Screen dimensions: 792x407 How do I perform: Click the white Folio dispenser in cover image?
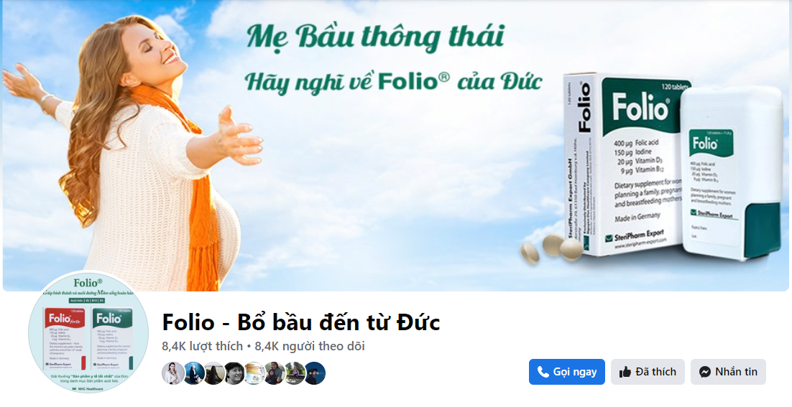coord(731,173)
